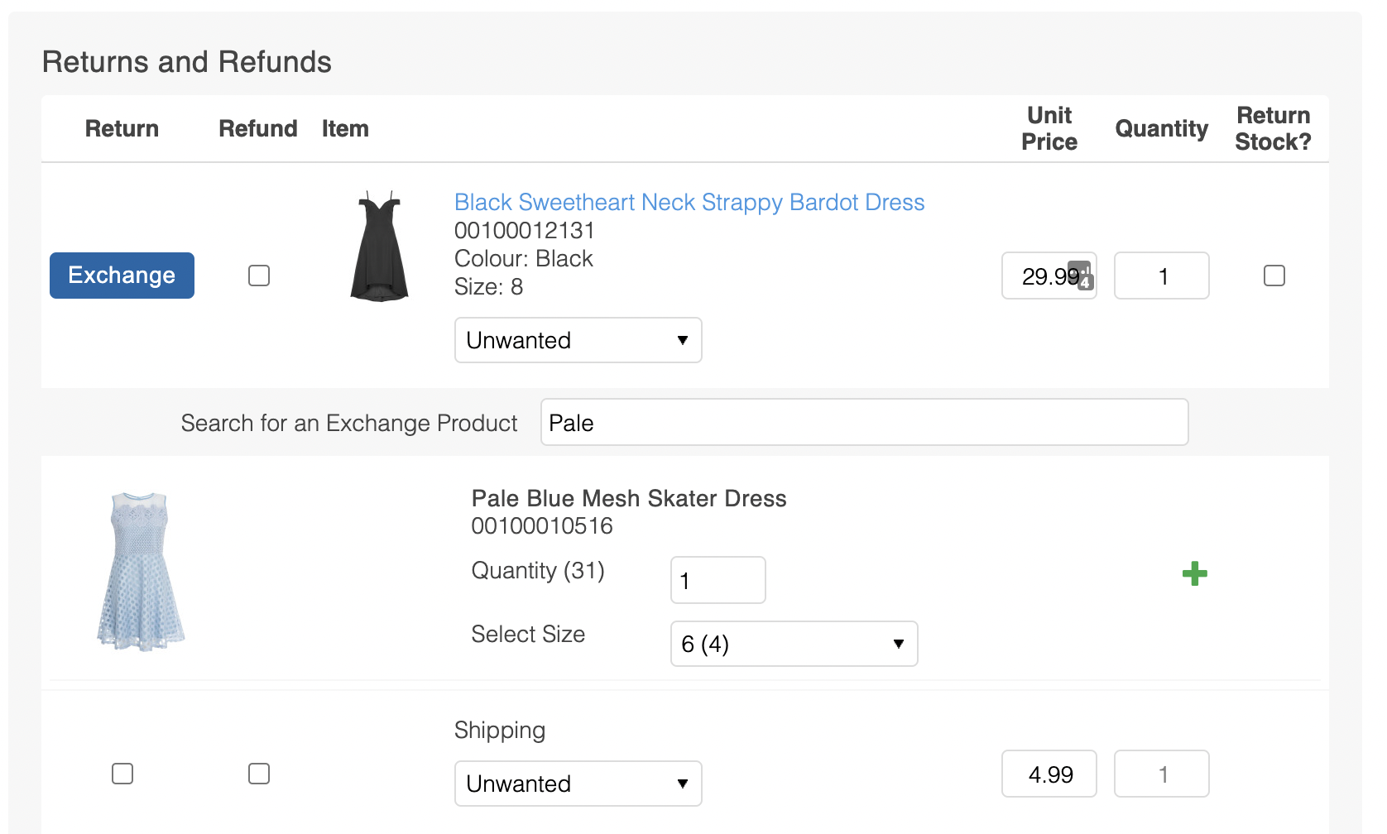Screen dimensions: 1387x834
Task: Open Black Sweetheart Neck Strappy Bardot Dress link
Action: (689, 202)
